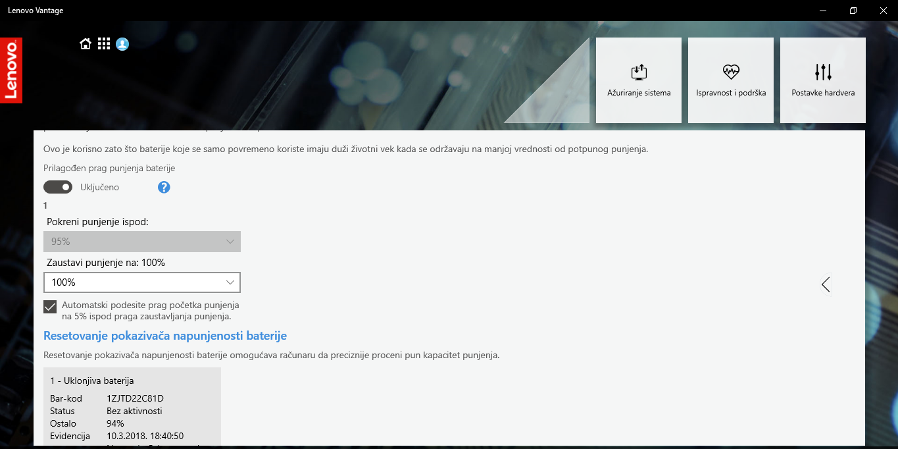The width and height of the screenshot is (898, 449).
Task: Uncheck Automatski podesite prag početka punjenja
Action: (x=50, y=307)
